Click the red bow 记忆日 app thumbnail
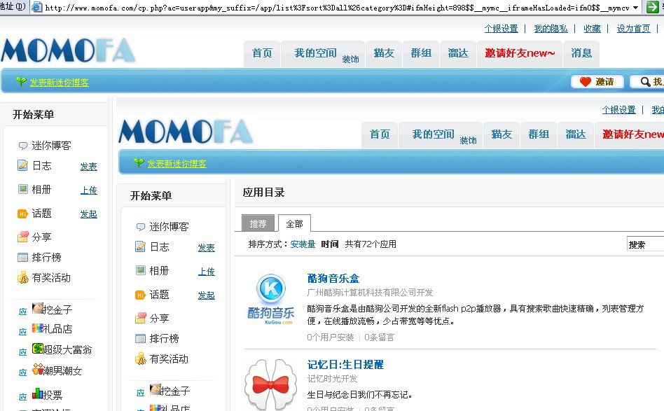 coord(271,384)
